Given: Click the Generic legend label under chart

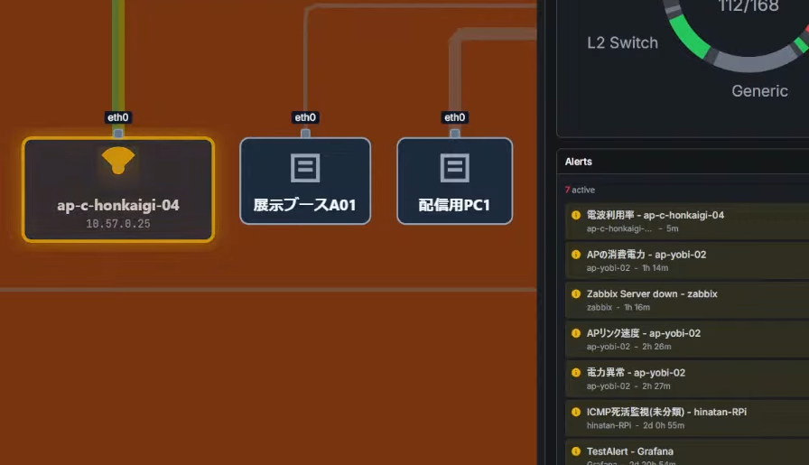Looking at the screenshot, I should (x=759, y=90).
